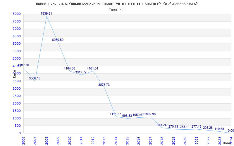The image size is (234, 146).
Task: Select x-axis year 2008
Action: [x=47, y=140]
